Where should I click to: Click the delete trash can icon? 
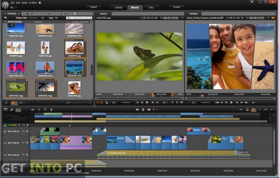coord(143,110)
